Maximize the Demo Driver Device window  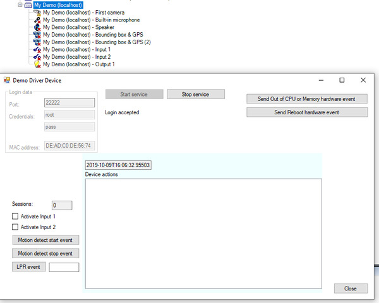(x=342, y=80)
